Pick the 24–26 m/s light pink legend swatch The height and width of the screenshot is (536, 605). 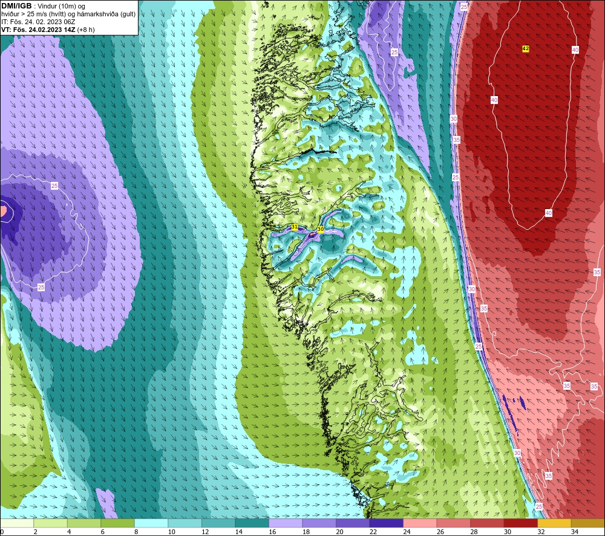click(x=420, y=523)
